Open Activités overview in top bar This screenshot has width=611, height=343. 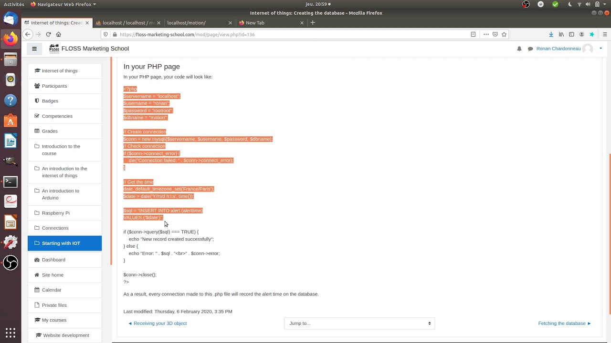point(14,4)
